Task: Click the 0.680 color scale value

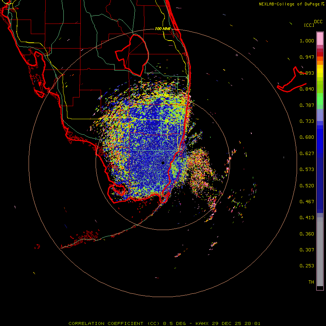Action: coord(307,137)
